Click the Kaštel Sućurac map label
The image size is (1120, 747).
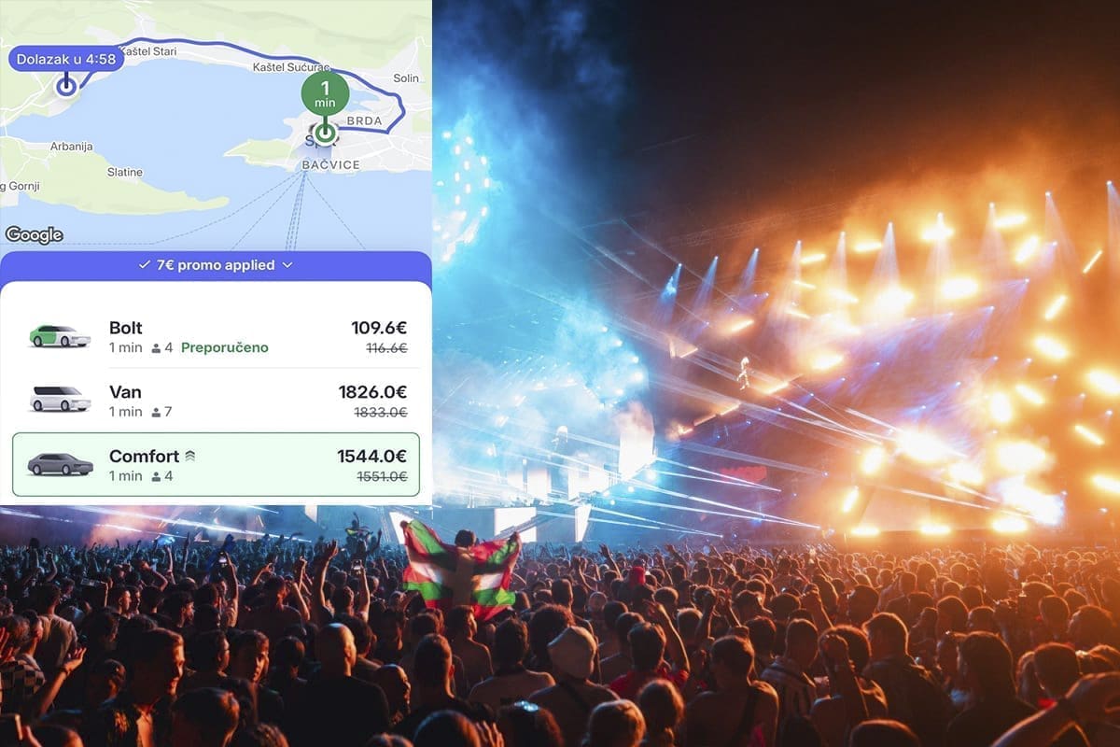point(290,67)
